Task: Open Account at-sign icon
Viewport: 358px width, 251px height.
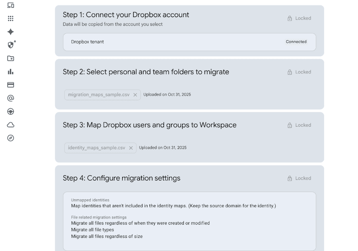Action: (x=11, y=98)
